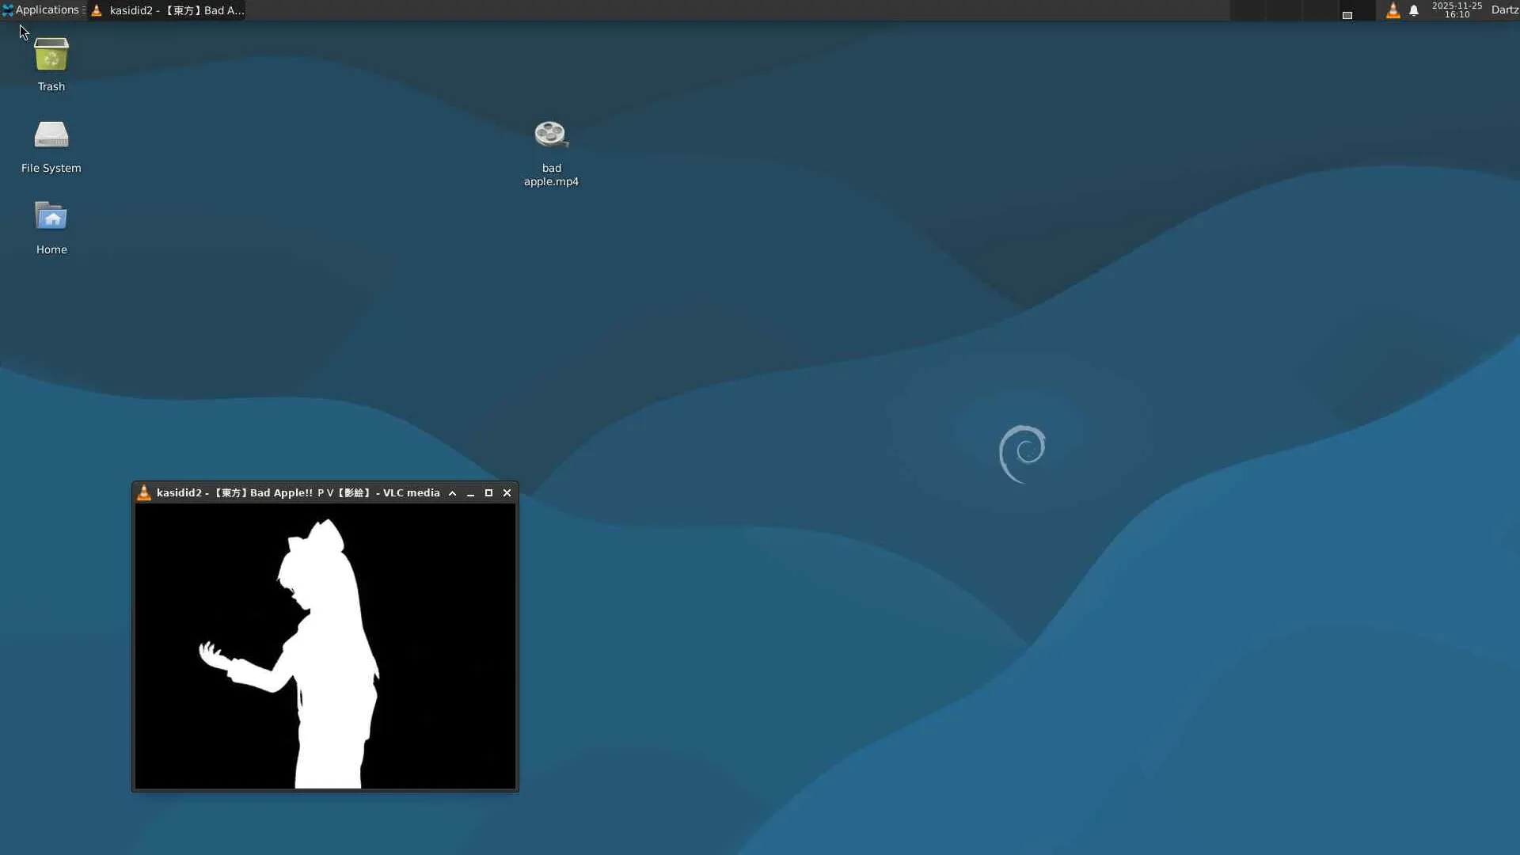The image size is (1520, 855).
Task: Click VLC window miniature in workspace switcher
Action: click(1347, 15)
